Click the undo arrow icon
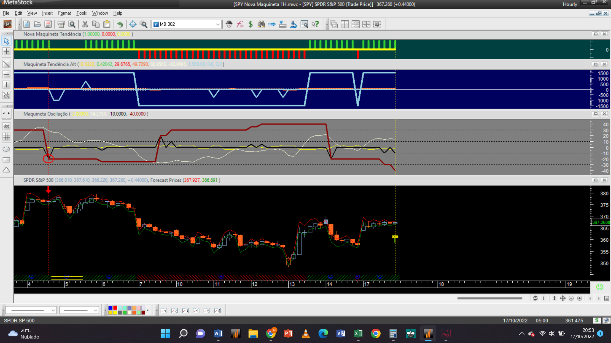This screenshot has height=343, width=611. pyautogui.click(x=120, y=24)
